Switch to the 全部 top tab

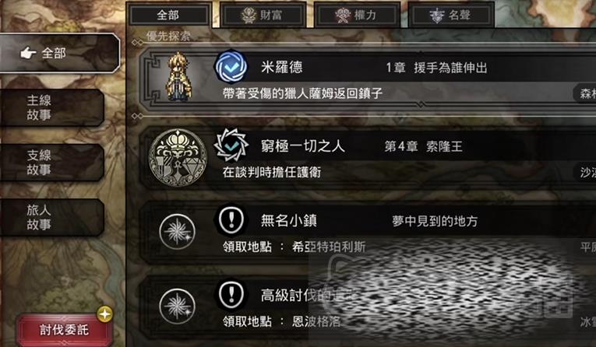click(x=169, y=16)
